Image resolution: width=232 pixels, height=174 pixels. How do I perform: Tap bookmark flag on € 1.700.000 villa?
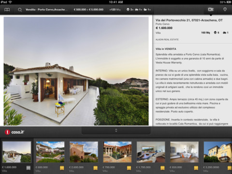click(x=162, y=168)
